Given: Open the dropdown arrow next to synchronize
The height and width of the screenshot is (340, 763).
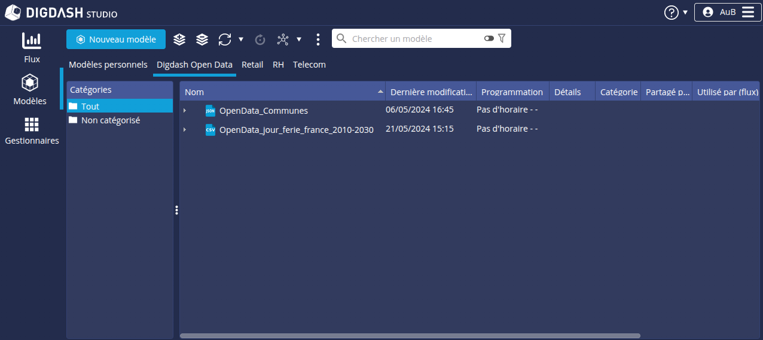Looking at the screenshot, I should click(x=241, y=40).
